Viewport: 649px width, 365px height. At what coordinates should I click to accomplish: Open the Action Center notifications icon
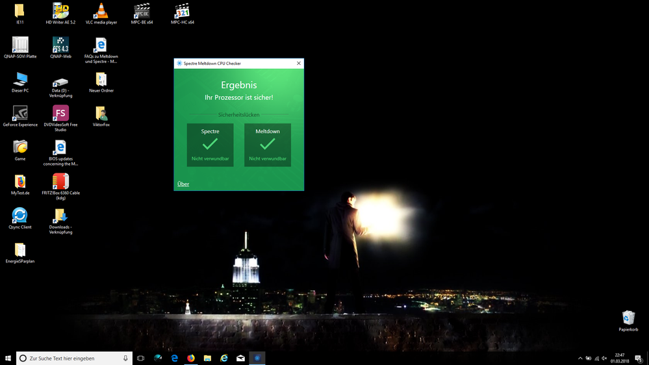click(x=639, y=359)
